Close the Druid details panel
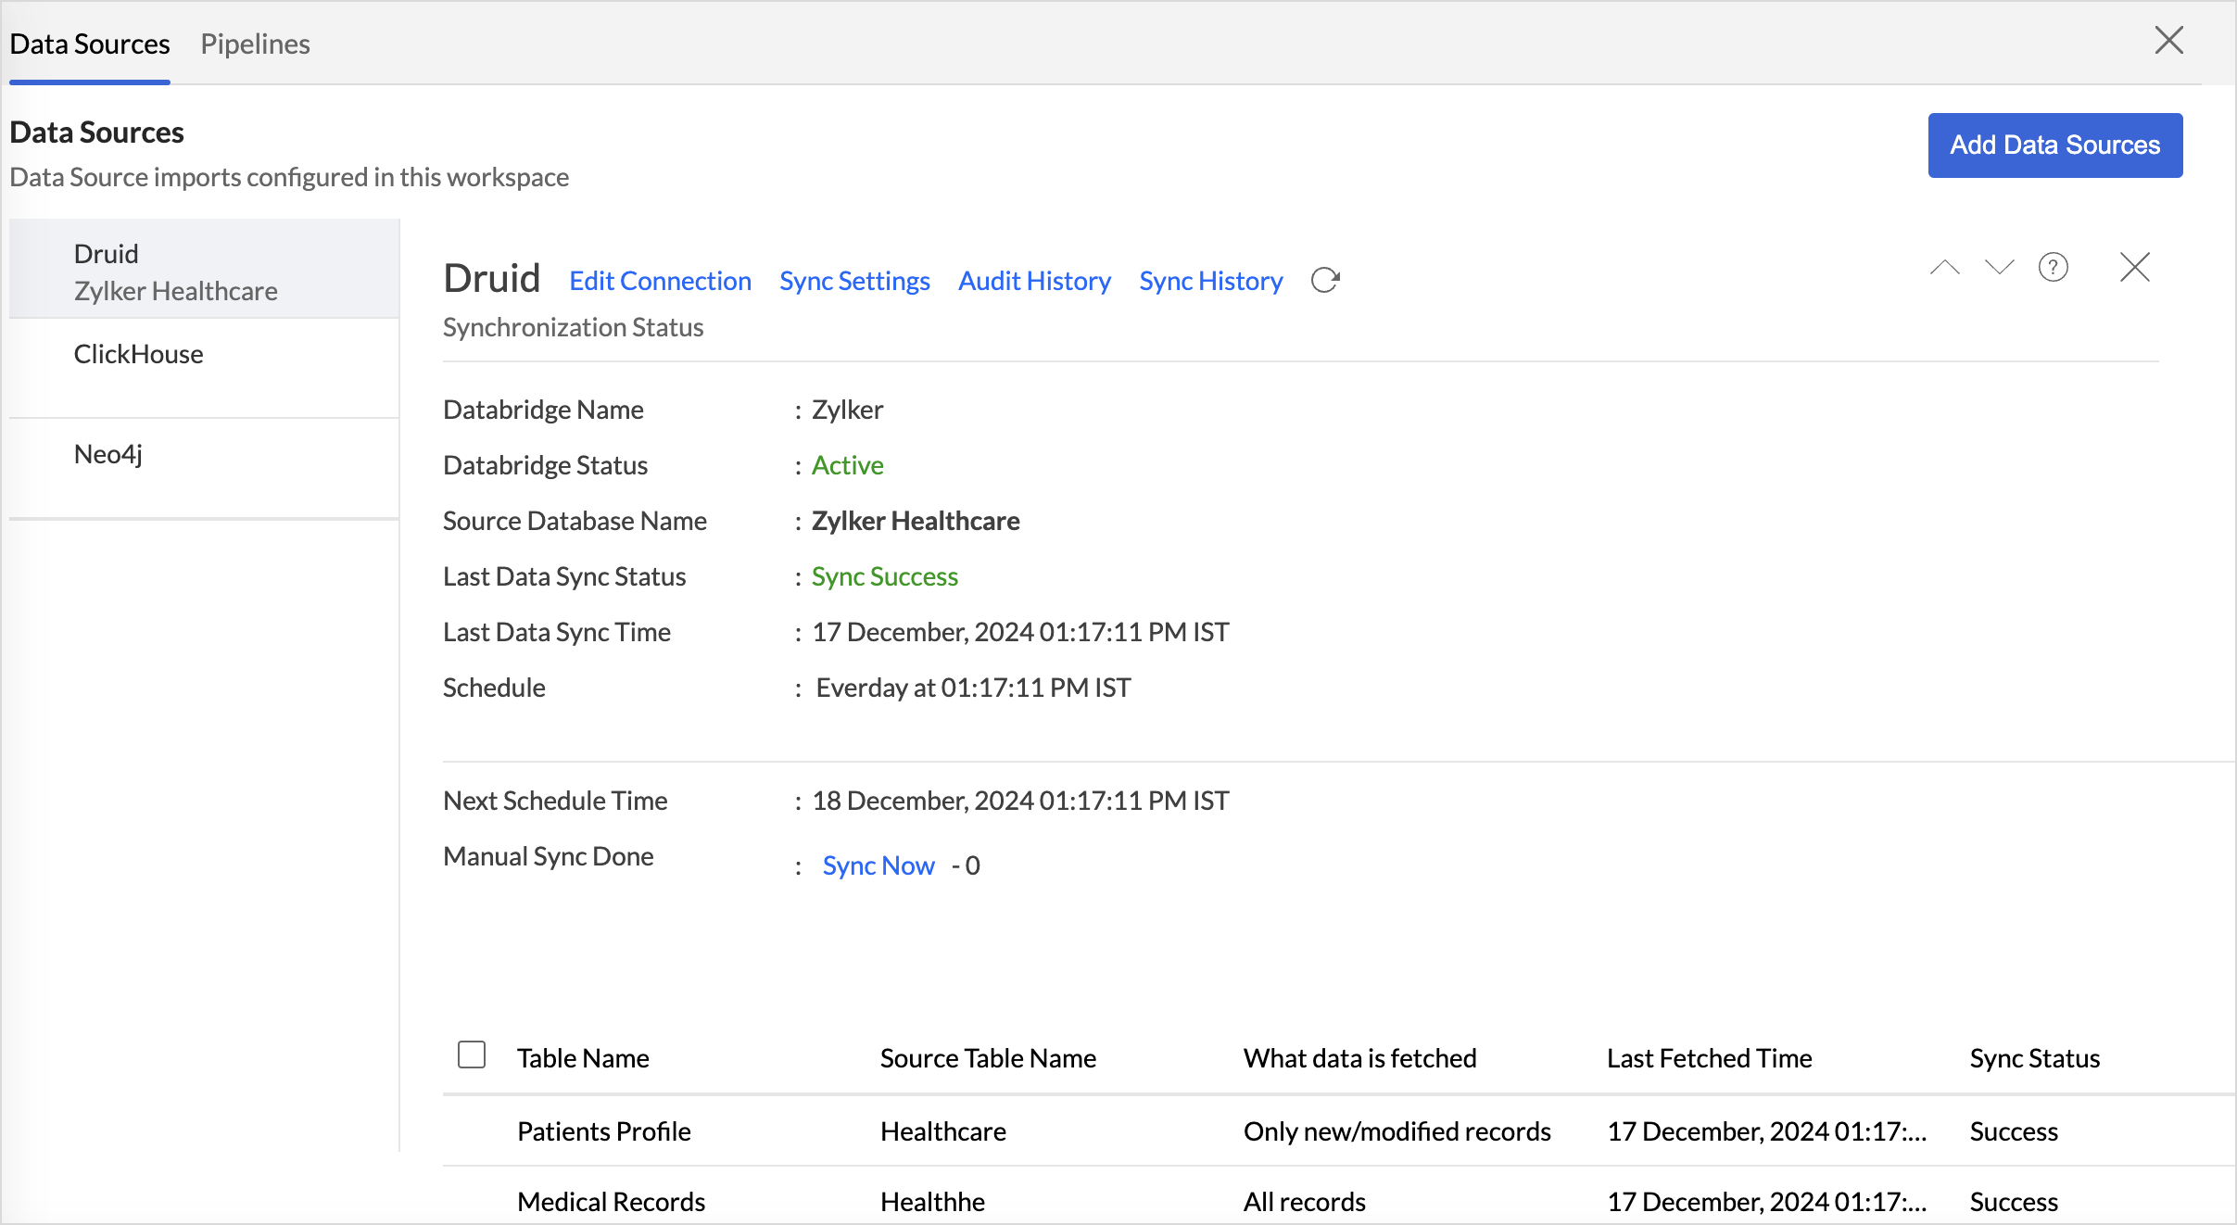The image size is (2237, 1225). pos(2134,268)
